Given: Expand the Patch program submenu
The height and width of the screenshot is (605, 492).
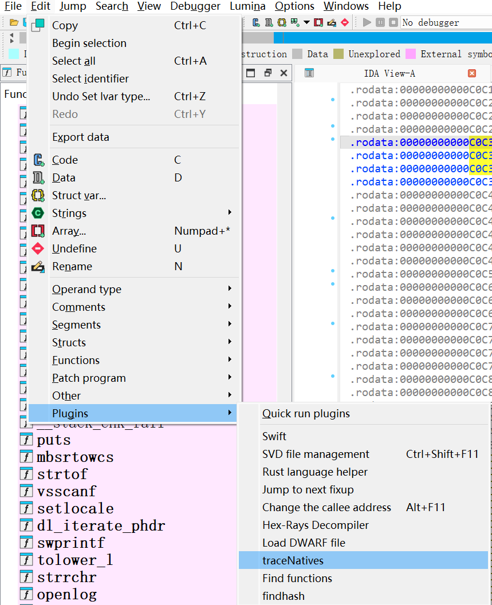Looking at the screenshot, I should (135, 378).
